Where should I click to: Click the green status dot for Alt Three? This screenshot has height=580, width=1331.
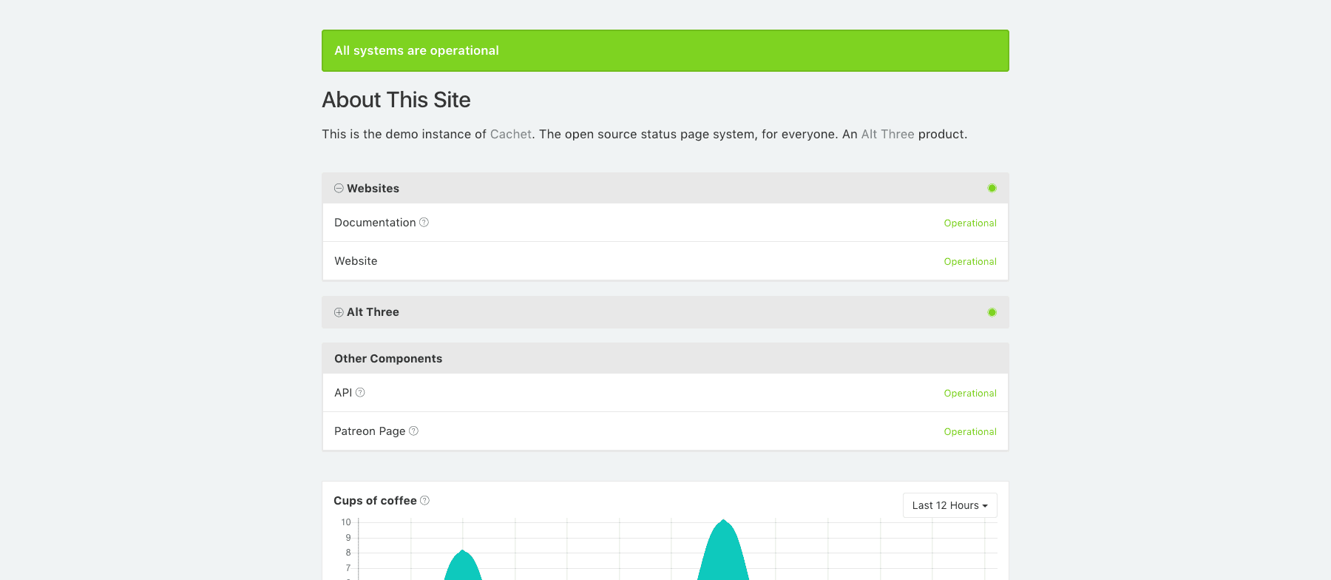992,312
